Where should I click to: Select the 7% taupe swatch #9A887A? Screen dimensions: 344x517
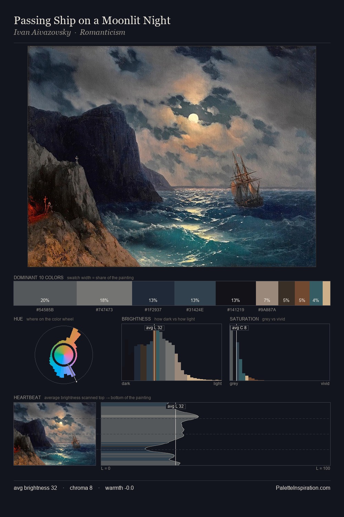(x=267, y=293)
